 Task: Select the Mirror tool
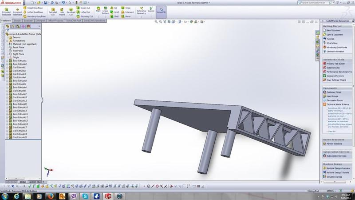coord(126,16)
